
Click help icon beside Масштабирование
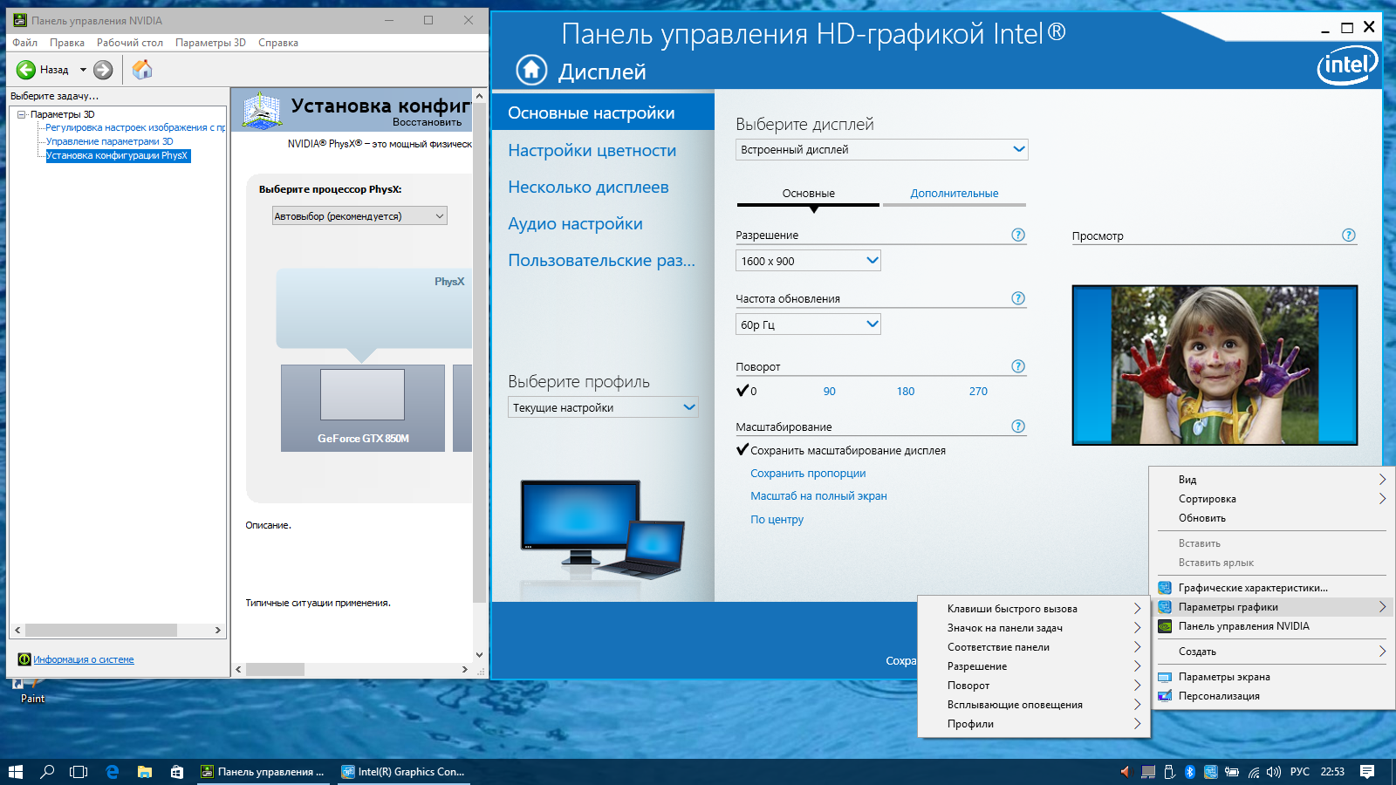[x=1018, y=427]
